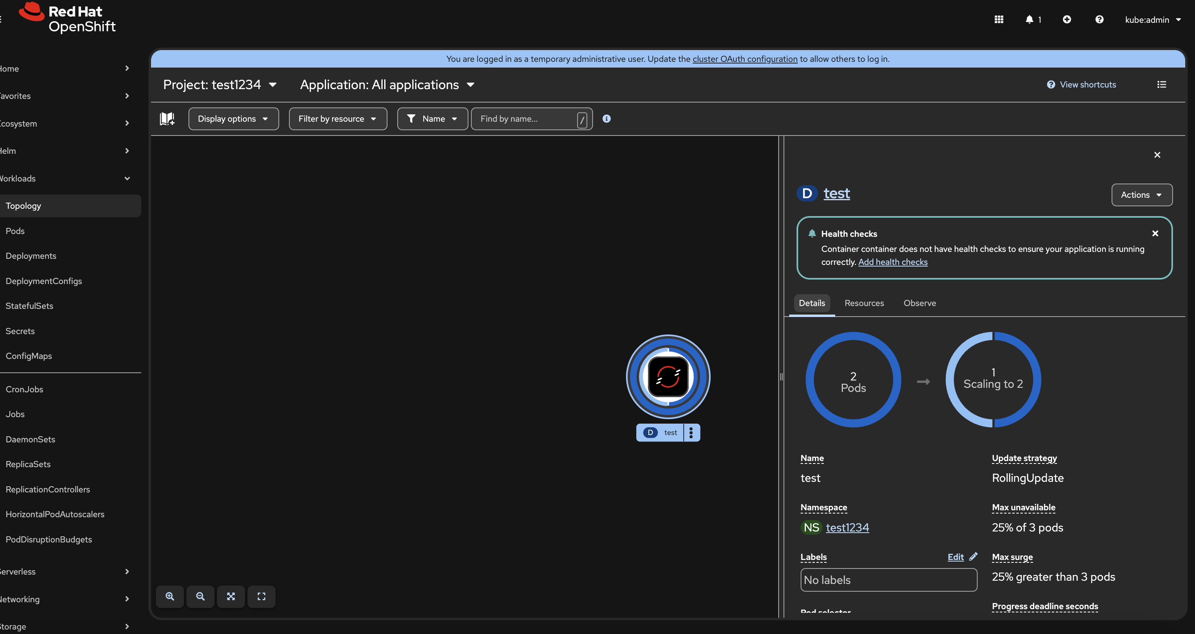Dismiss the Health checks alert
1195x634 pixels.
pyautogui.click(x=1155, y=234)
